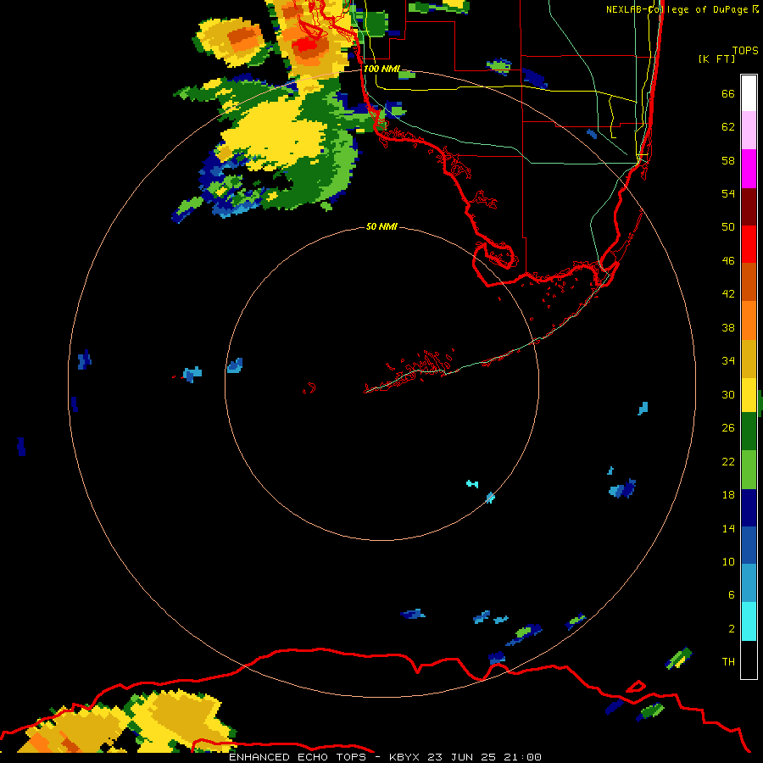The image size is (763, 763).
Task: Click the '50 NMI' range ring label
Action: [x=381, y=226]
